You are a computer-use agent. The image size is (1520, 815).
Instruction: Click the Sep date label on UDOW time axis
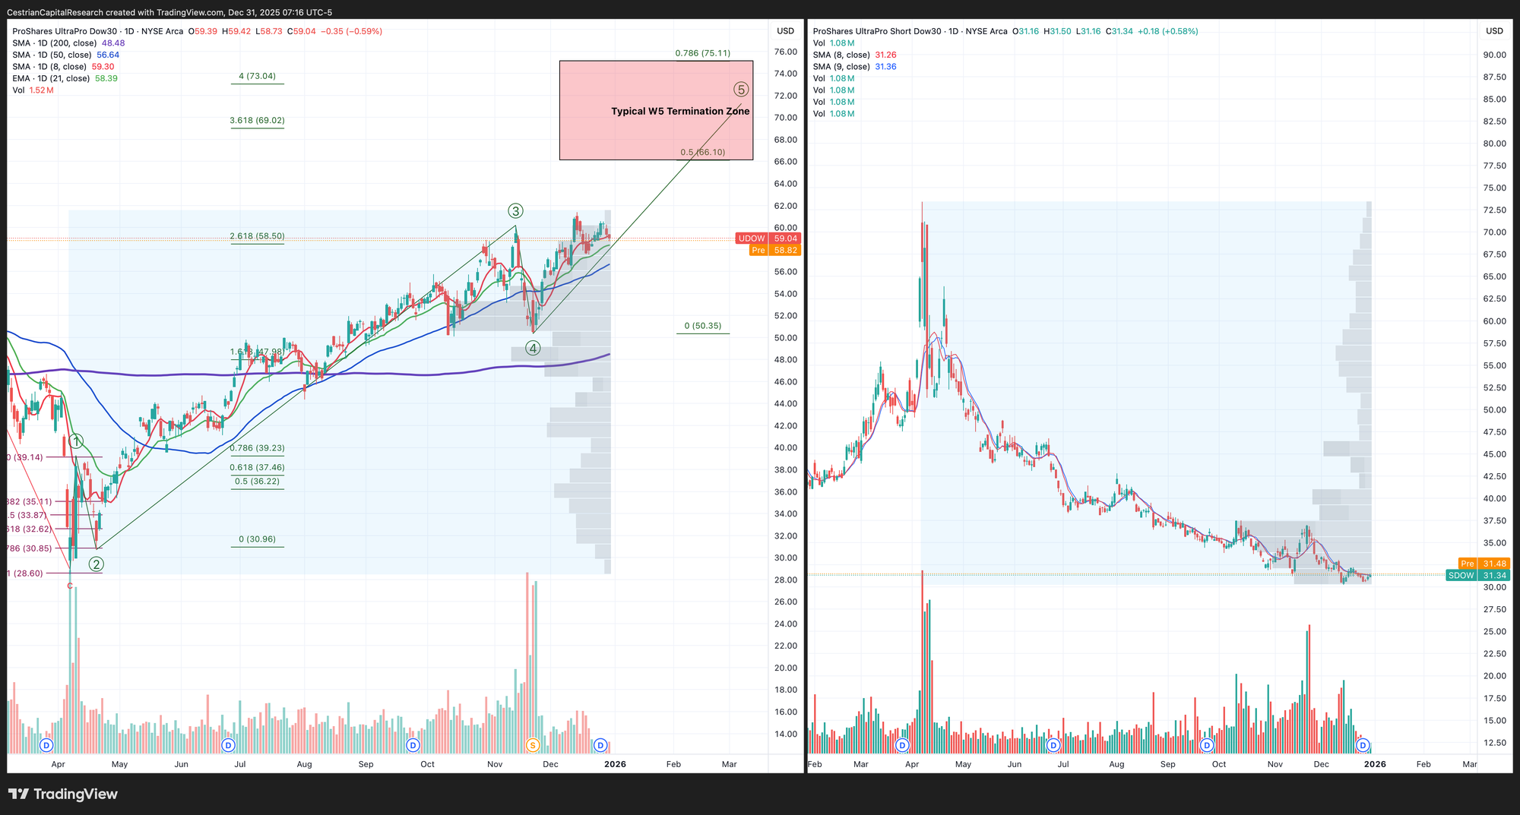pos(366,764)
